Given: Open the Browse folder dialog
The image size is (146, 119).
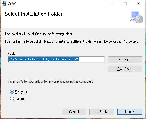Looking at the screenshot, I should click(125, 60).
